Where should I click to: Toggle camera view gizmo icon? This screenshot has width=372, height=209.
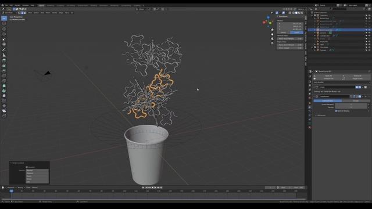coord(272,39)
